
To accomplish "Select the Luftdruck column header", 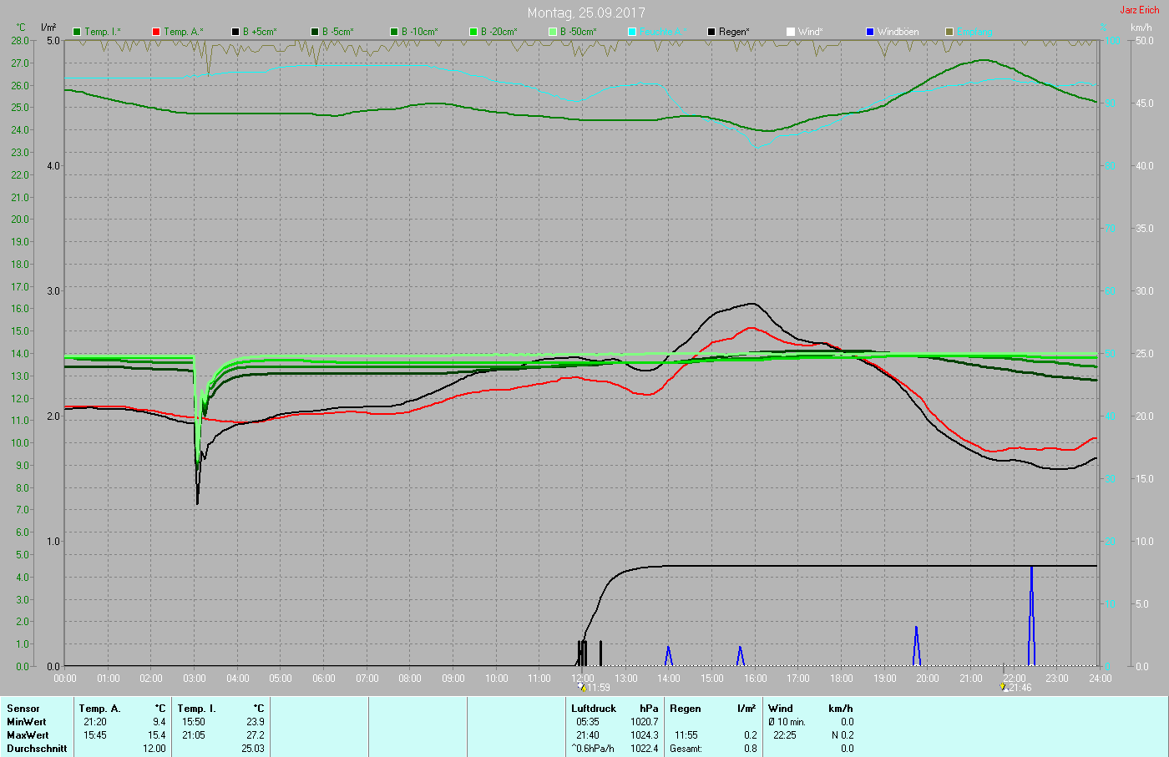I will (x=594, y=709).
